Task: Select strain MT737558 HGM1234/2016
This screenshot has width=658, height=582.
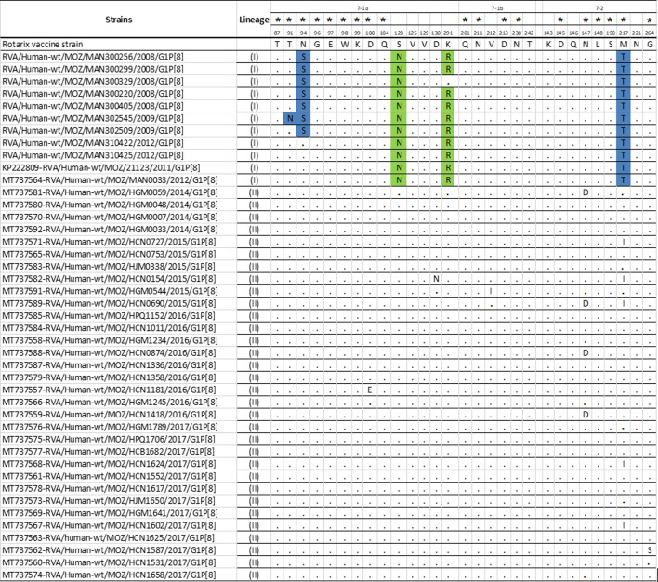Action: click(x=110, y=340)
